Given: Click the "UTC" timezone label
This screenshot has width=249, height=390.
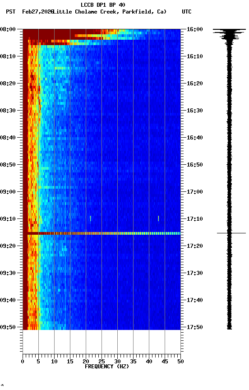Looking at the screenshot, I should [187, 12].
